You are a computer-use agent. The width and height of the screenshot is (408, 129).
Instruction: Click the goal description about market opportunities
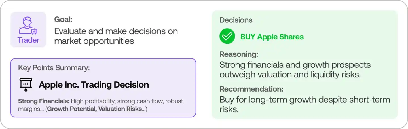(x=116, y=36)
